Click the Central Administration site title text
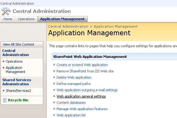Image resolution: width=177 pixels, height=118 pixels. (42, 11)
